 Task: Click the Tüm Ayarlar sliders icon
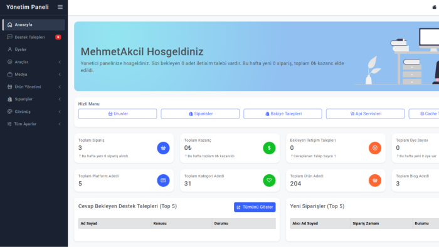pos(9,124)
